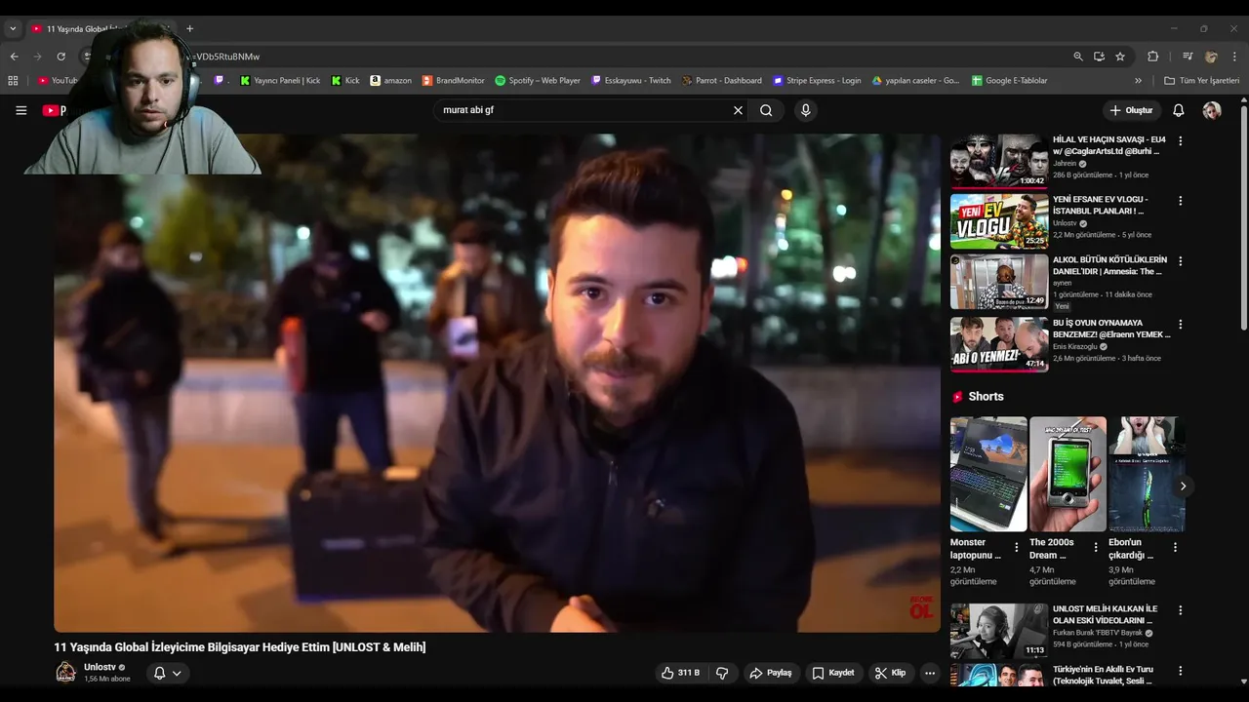Open Parrot - Dashboard bookmark

722,81
